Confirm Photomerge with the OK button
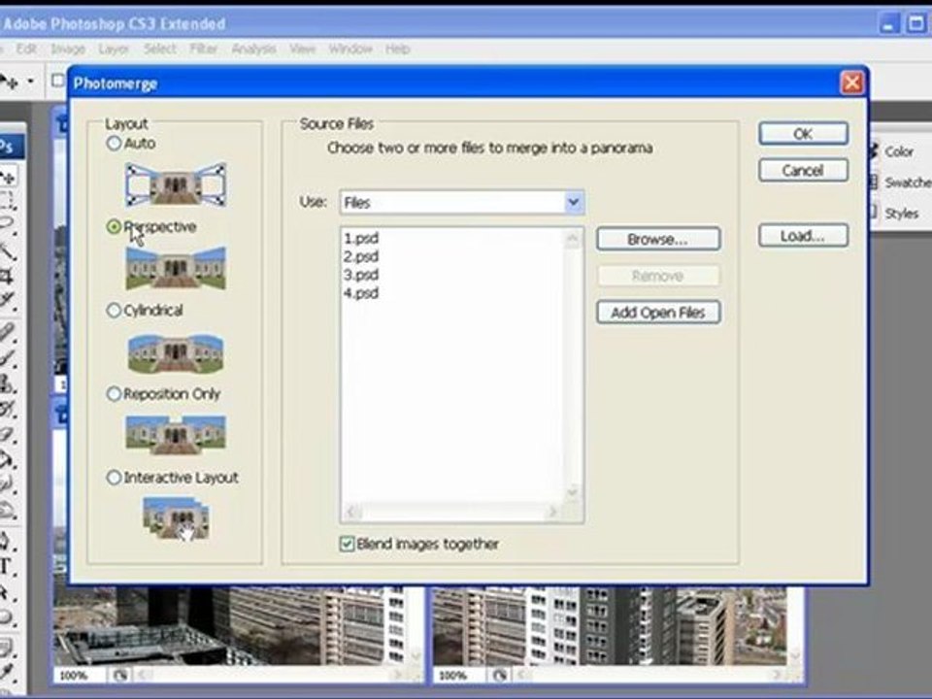 (803, 134)
